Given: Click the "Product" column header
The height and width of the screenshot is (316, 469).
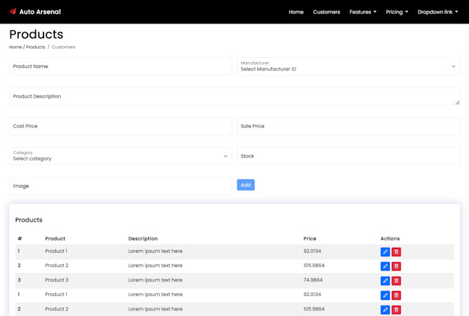Looking at the screenshot, I should [x=55, y=238].
